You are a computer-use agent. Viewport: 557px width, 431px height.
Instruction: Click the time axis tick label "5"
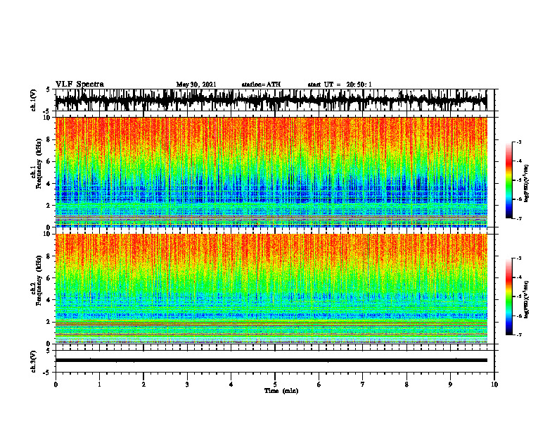click(275, 385)
